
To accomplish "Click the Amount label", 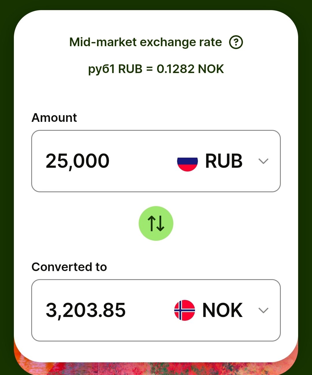I will click(54, 118).
